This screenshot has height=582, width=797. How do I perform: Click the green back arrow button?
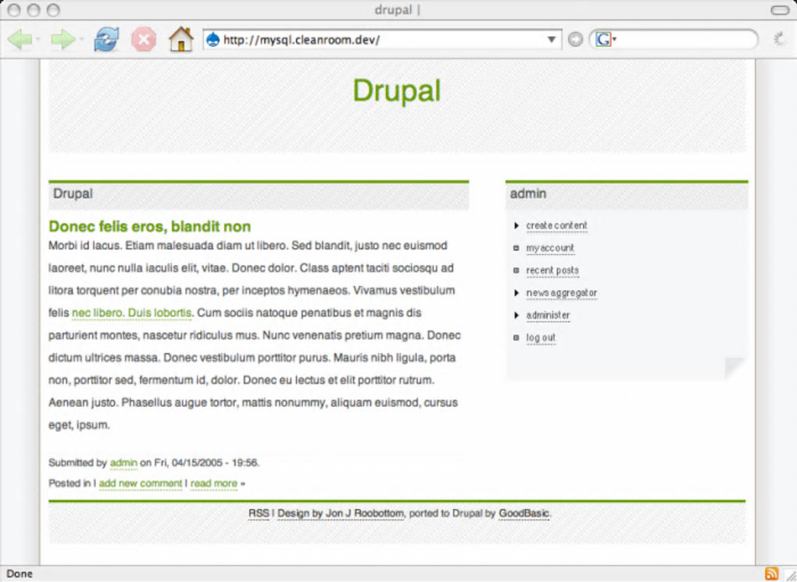tap(20, 40)
